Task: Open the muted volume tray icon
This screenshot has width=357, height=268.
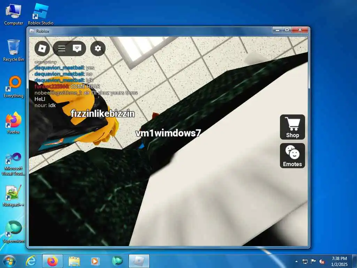Action: pos(322,261)
